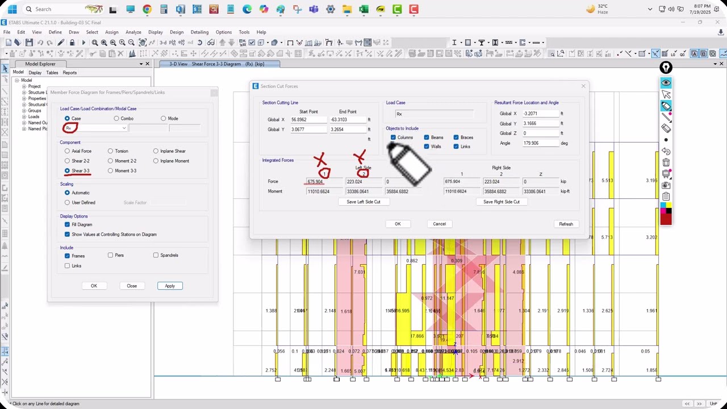This screenshot has height=409, width=727.
Task: Click Refresh in Section Cut Forces dialog
Action: pos(566,224)
